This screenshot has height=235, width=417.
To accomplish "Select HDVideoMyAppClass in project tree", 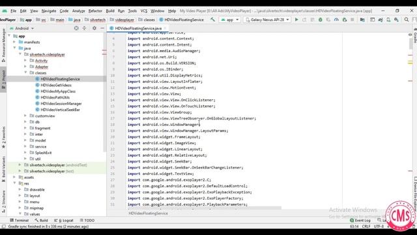I will pos(58,91).
